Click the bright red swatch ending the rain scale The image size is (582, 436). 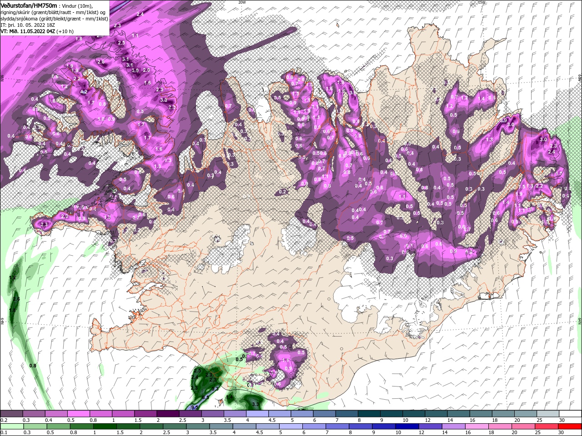click(569, 426)
